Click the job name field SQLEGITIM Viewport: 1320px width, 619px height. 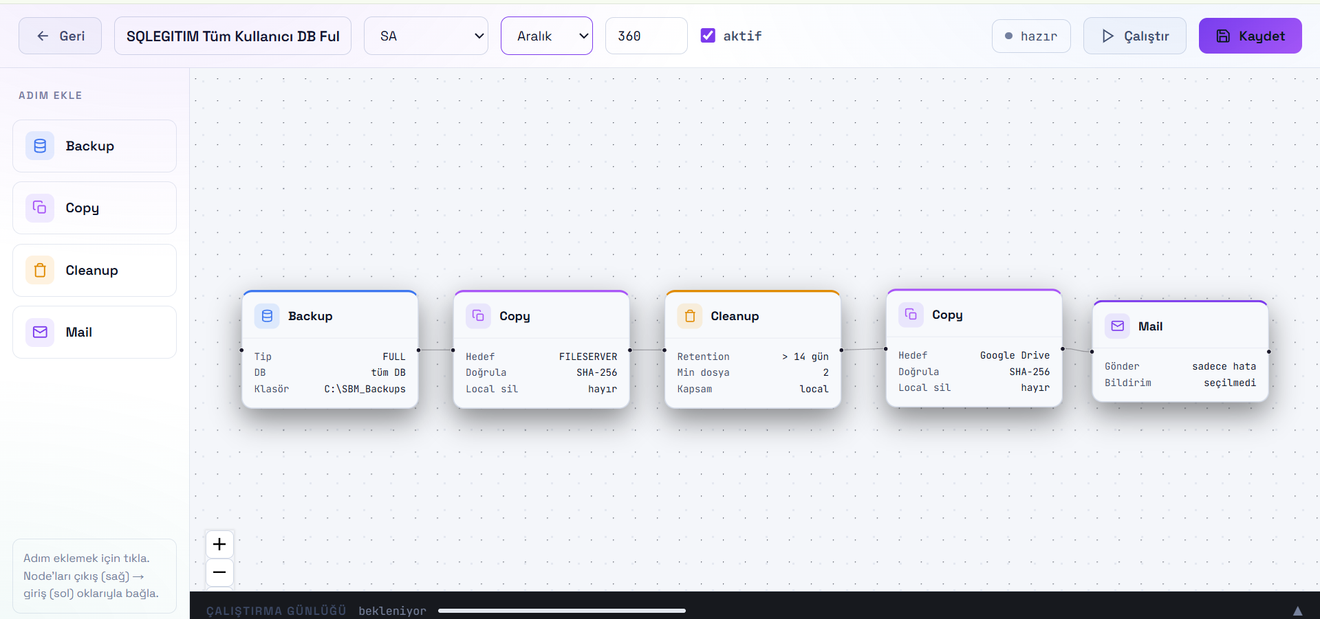click(x=232, y=36)
